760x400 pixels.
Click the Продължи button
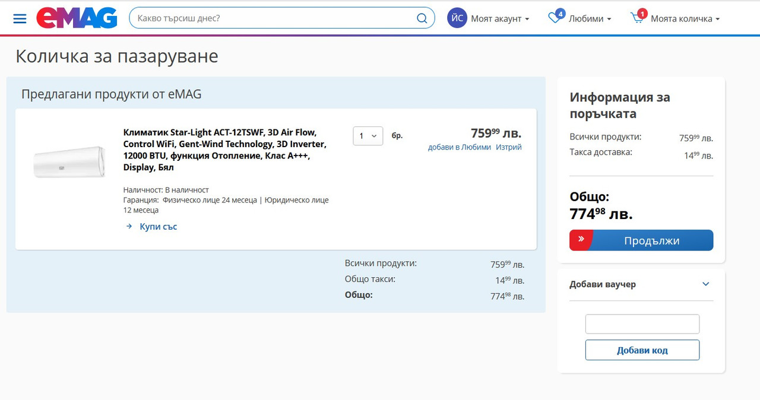(641, 240)
